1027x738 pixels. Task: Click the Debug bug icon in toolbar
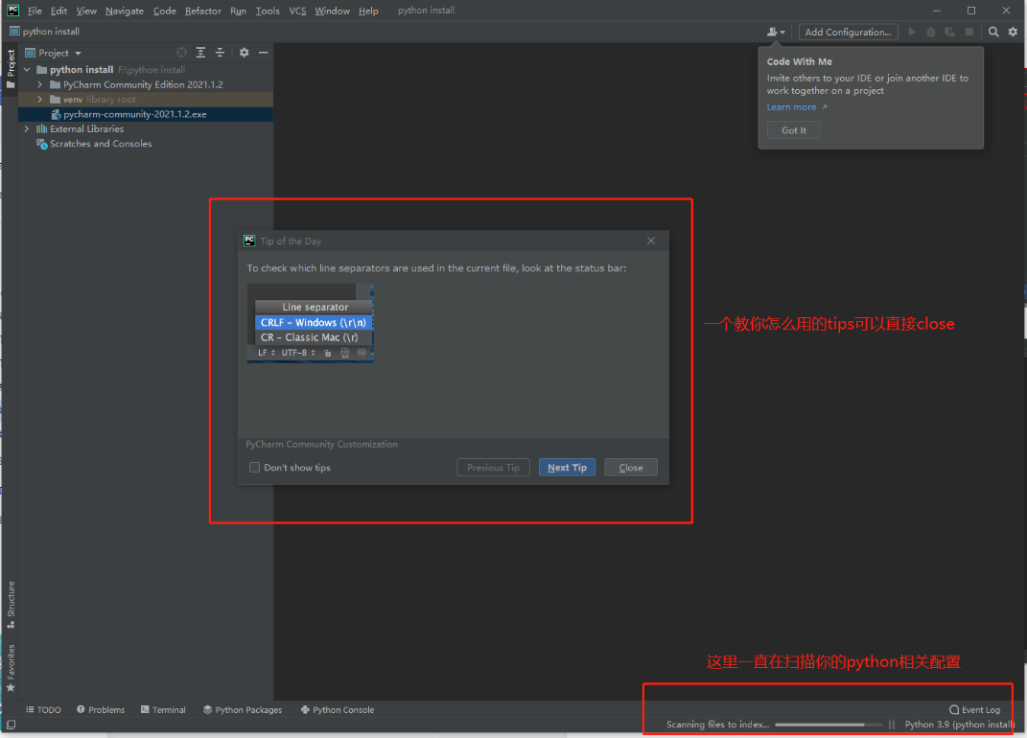pos(931,32)
